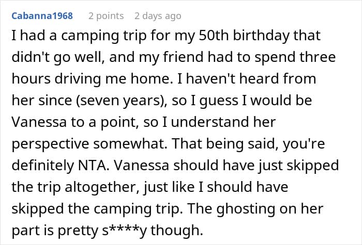
Task: Click the "2 days ago" timestamp
Action: (x=157, y=16)
